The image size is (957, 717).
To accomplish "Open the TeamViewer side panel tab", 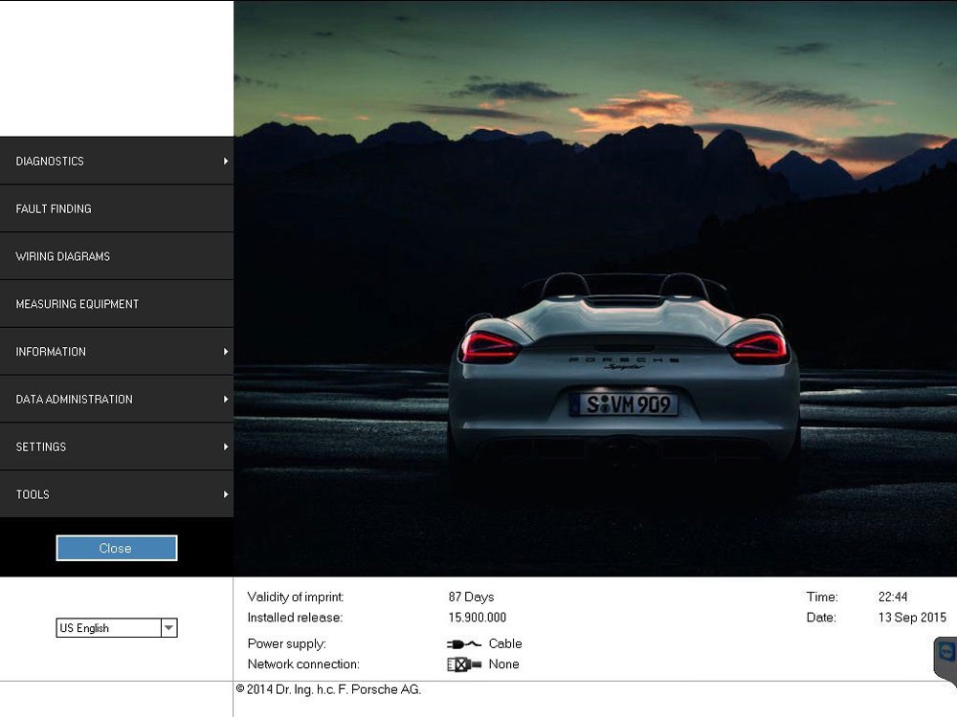I will click(946, 655).
